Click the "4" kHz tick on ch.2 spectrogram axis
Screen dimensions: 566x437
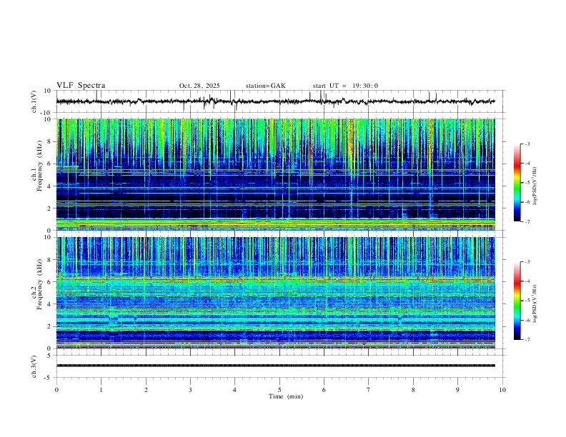(x=49, y=304)
